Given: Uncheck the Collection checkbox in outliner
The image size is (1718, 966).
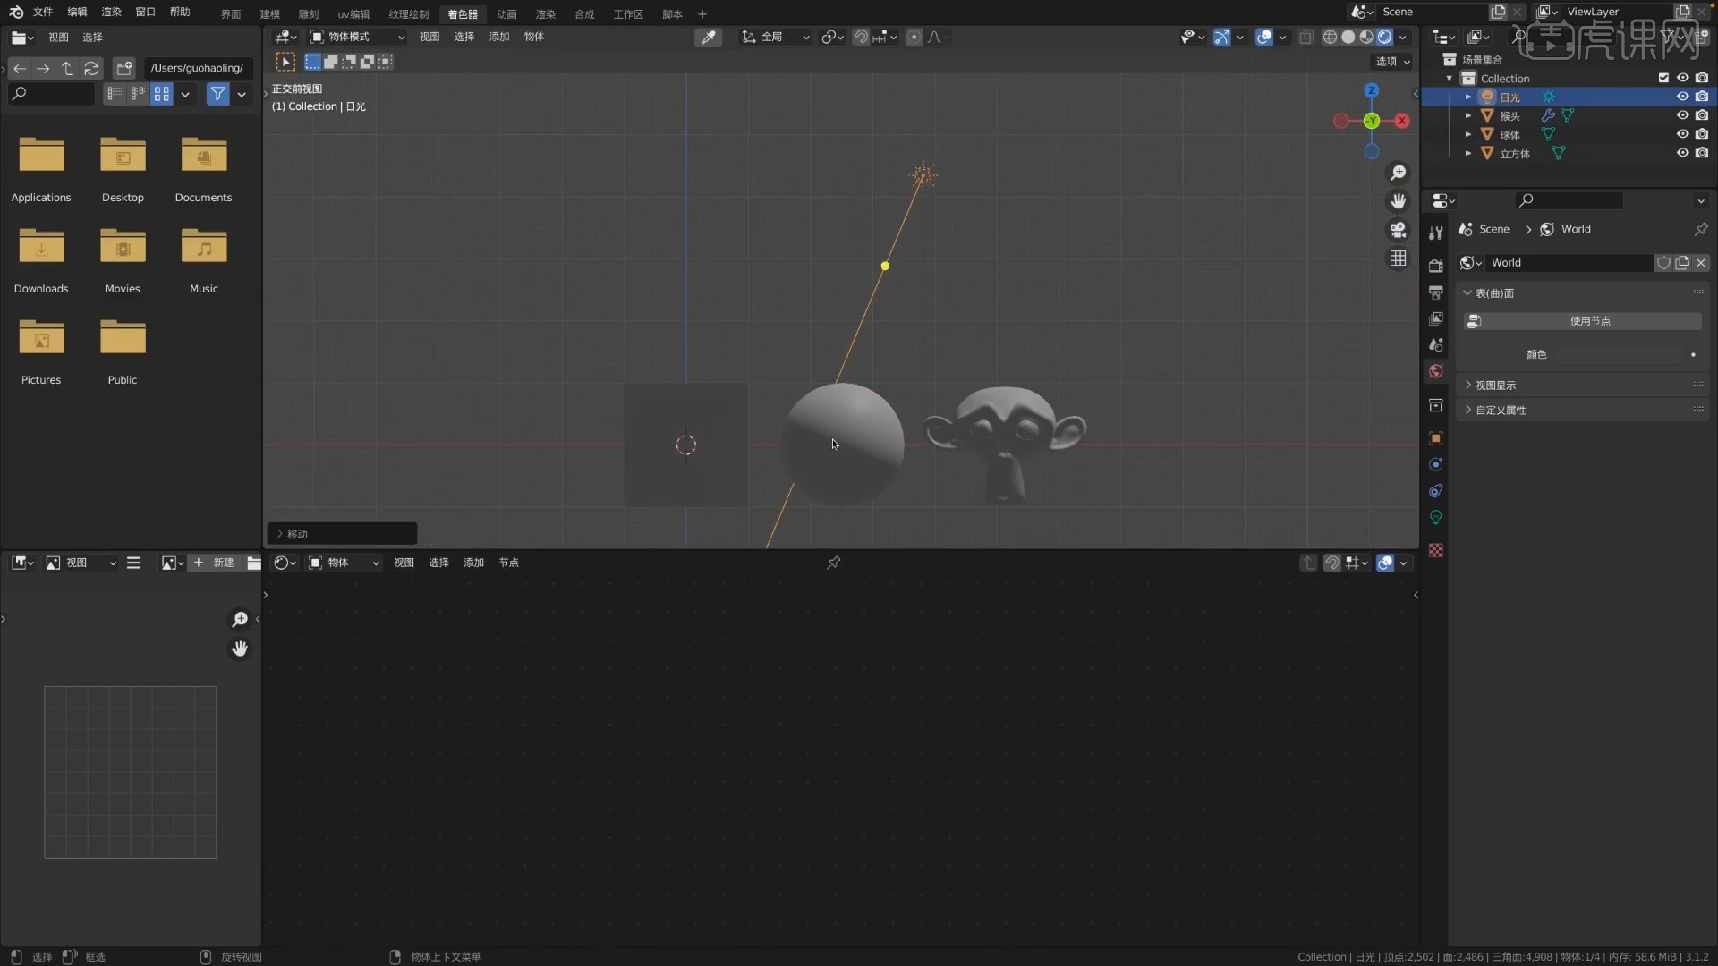Looking at the screenshot, I should click(x=1663, y=78).
